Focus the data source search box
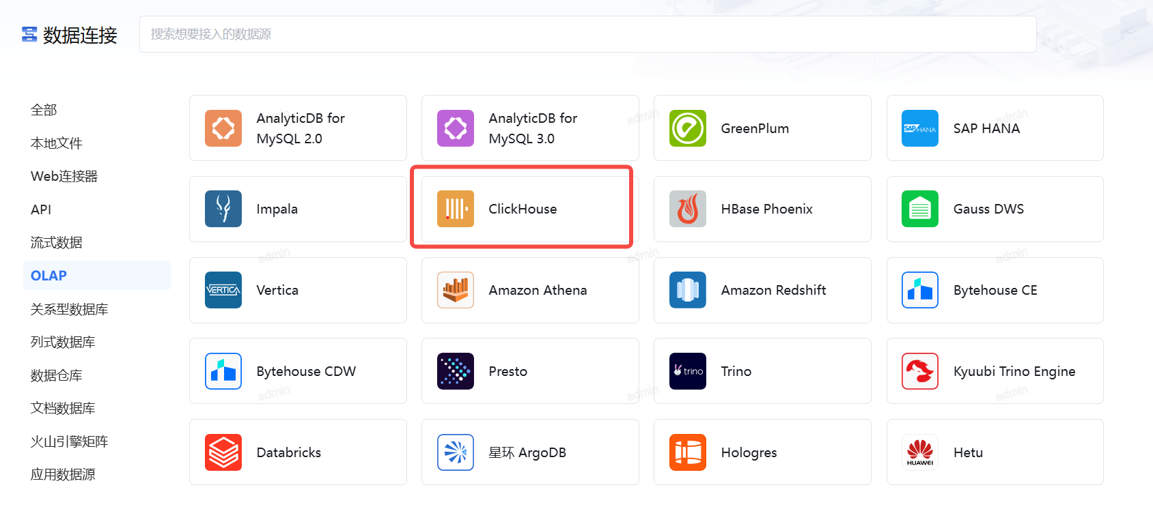This screenshot has width=1153, height=509. click(x=587, y=34)
